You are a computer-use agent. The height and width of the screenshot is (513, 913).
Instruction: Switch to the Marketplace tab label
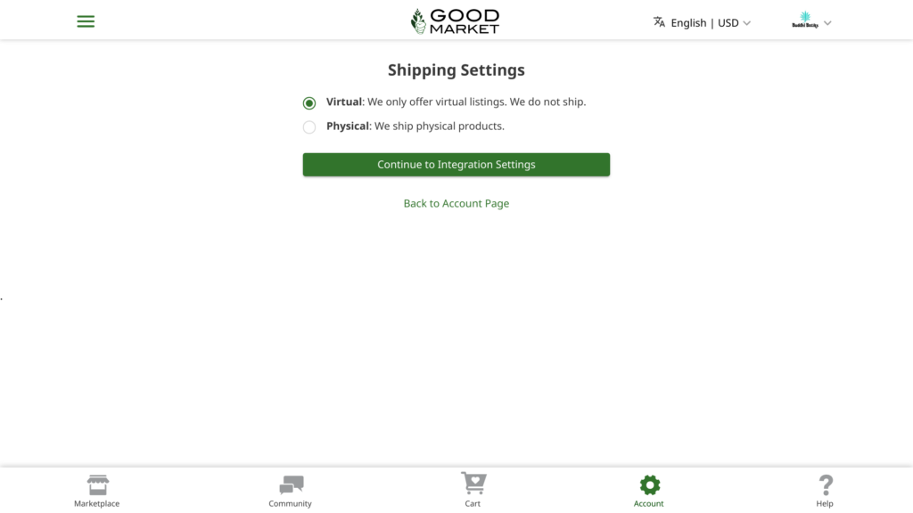pos(96,504)
